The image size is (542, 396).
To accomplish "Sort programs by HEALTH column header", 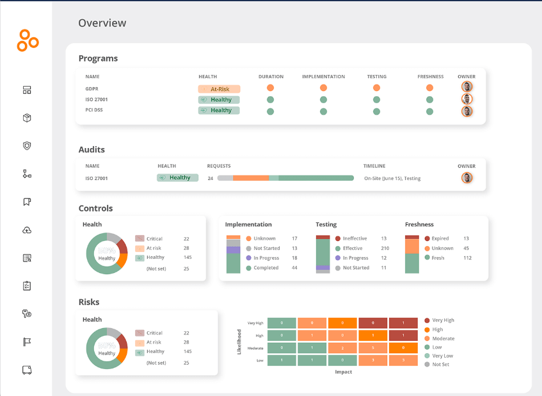I will click(x=208, y=76).
